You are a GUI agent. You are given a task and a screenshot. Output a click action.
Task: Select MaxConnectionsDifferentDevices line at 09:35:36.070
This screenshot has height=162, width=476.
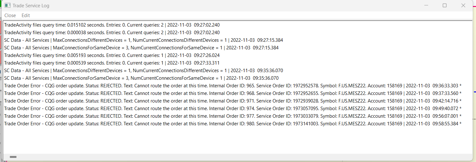[x=144, y=71]
